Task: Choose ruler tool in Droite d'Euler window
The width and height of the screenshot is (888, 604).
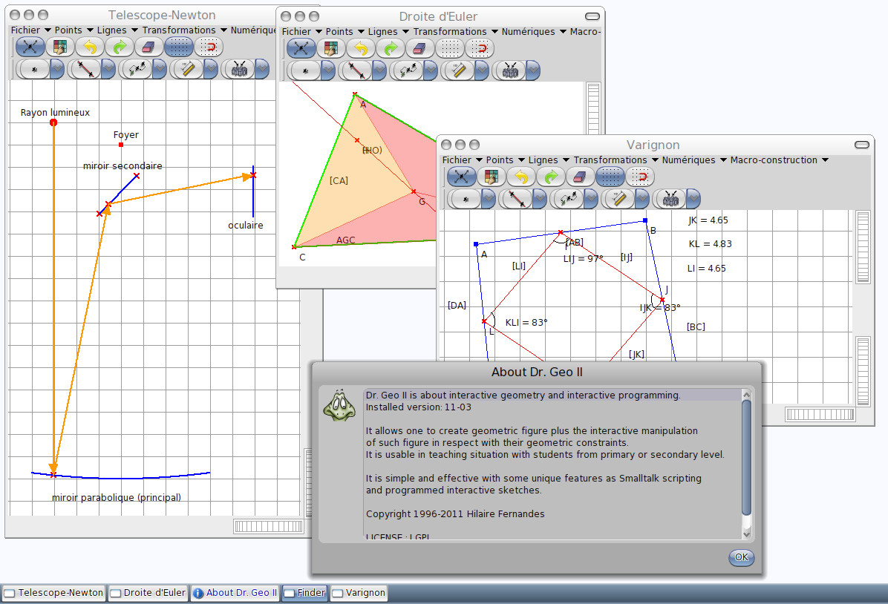Action: [458, 71]
